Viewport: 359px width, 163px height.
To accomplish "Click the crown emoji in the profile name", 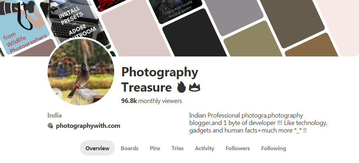I will [194, 87].
